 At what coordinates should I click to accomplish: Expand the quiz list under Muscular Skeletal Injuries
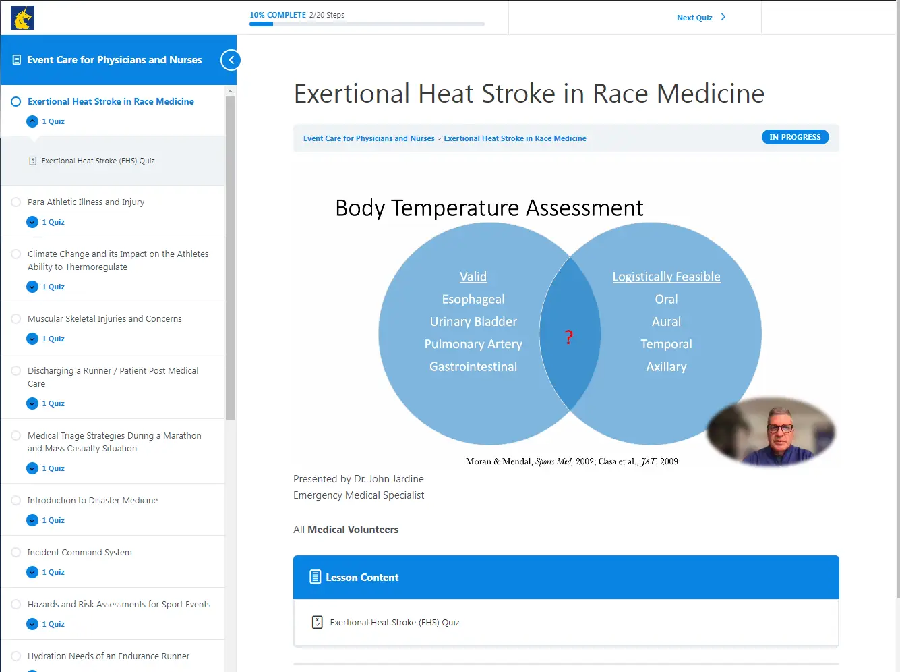click(x=32, y=339)
